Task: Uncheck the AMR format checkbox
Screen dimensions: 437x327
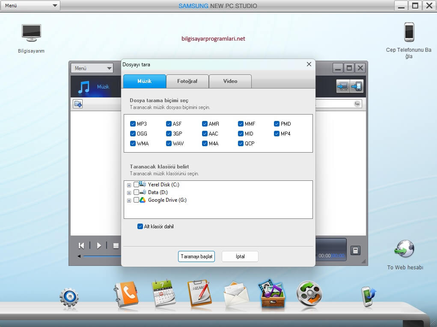Action: click(x=205, y=124)
